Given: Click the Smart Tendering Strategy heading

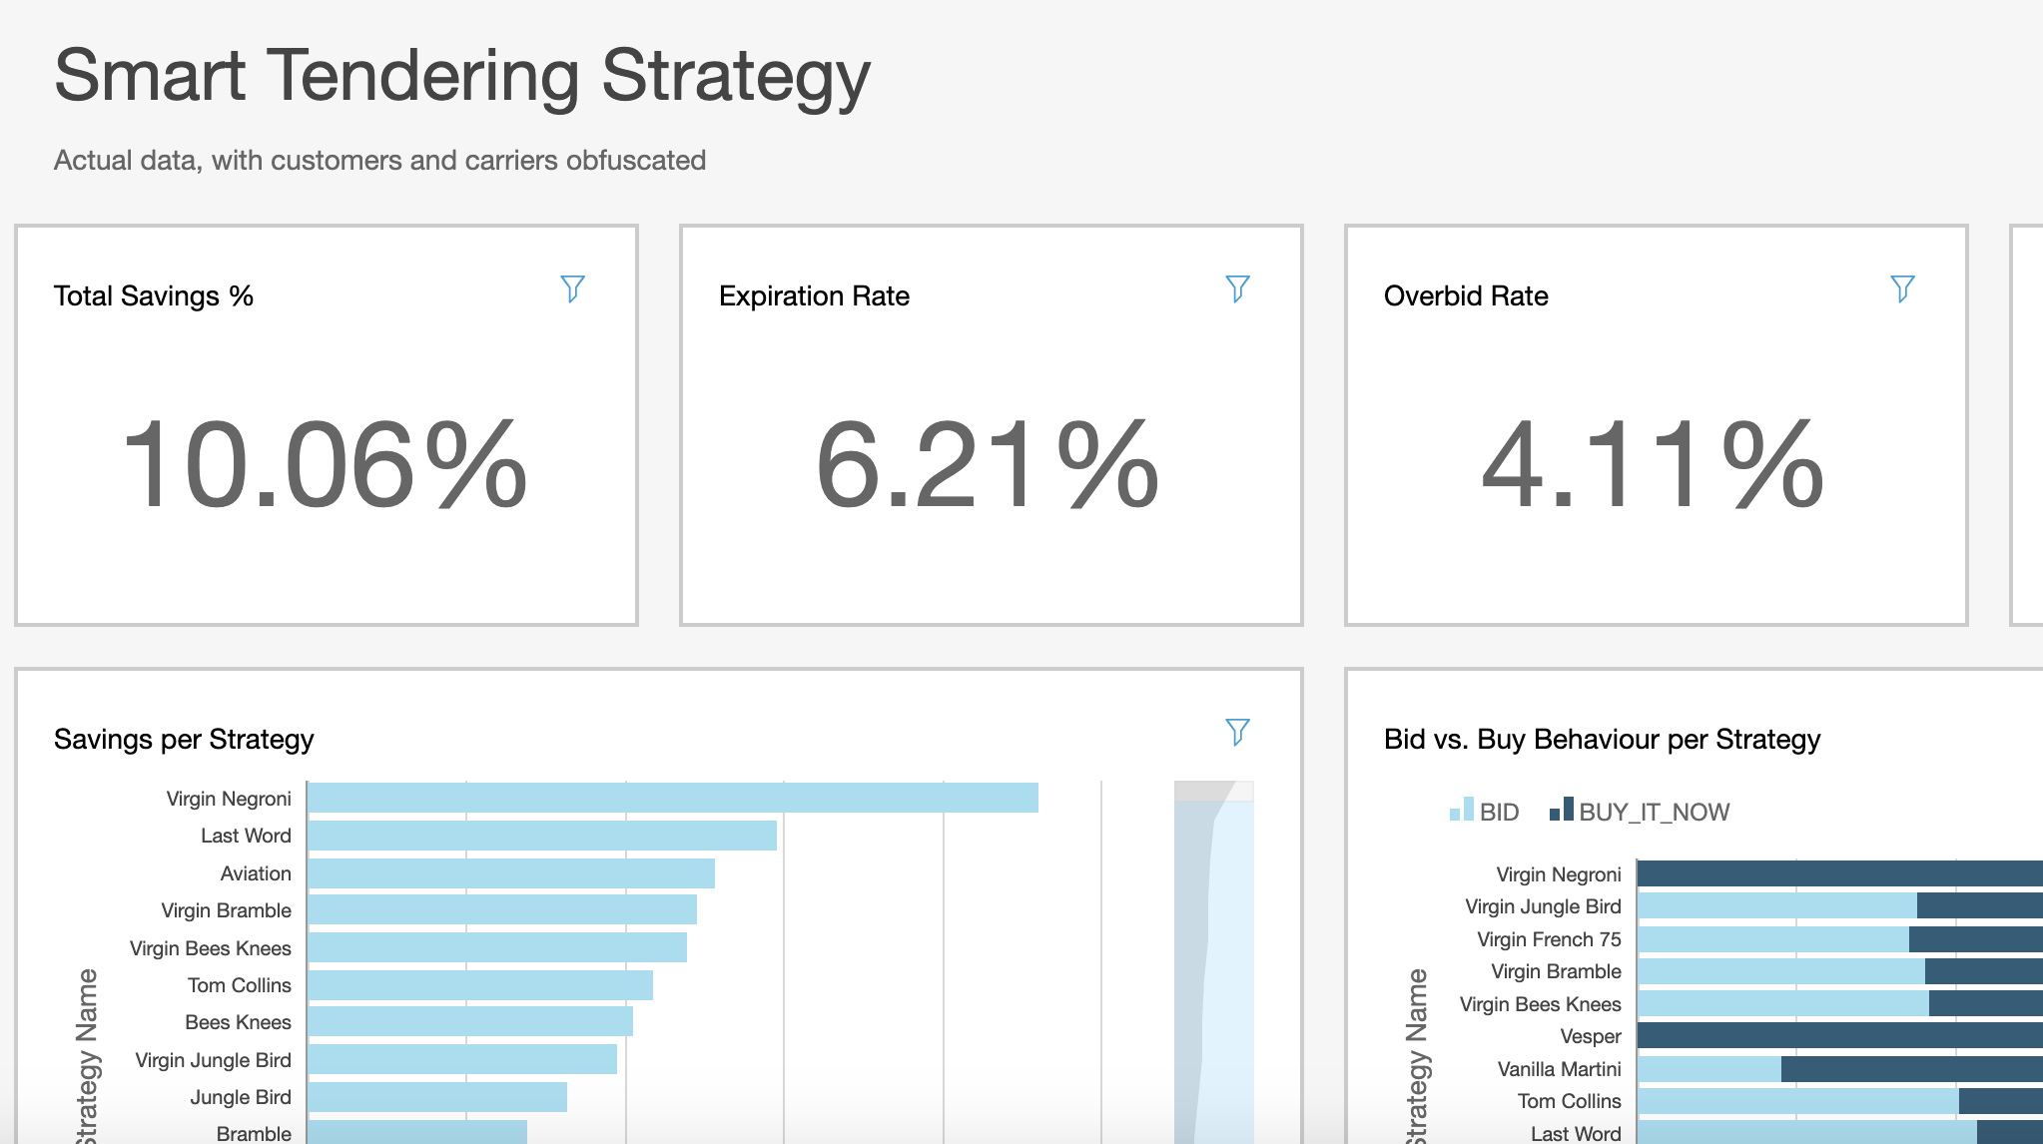Looking at the screenshot, I should tap(462, 77).
